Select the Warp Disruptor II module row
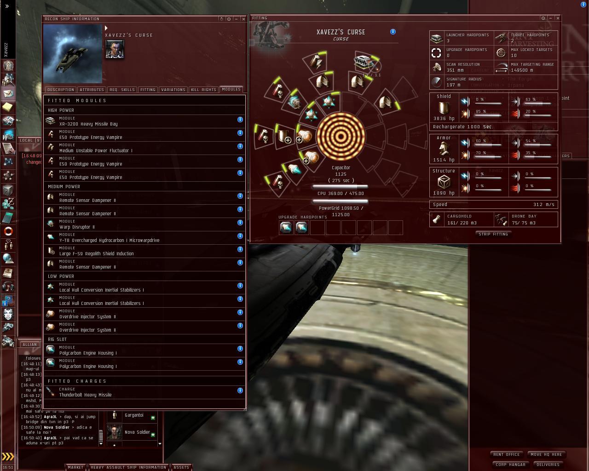Viewport: 589px width, 471px height. point(144,224)
